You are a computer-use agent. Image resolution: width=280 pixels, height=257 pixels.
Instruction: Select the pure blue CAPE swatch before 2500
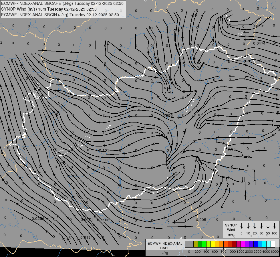tap(256, 244)
